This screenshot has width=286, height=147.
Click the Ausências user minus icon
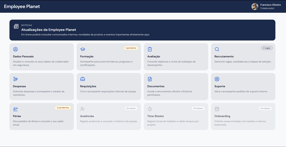(82, 109)
